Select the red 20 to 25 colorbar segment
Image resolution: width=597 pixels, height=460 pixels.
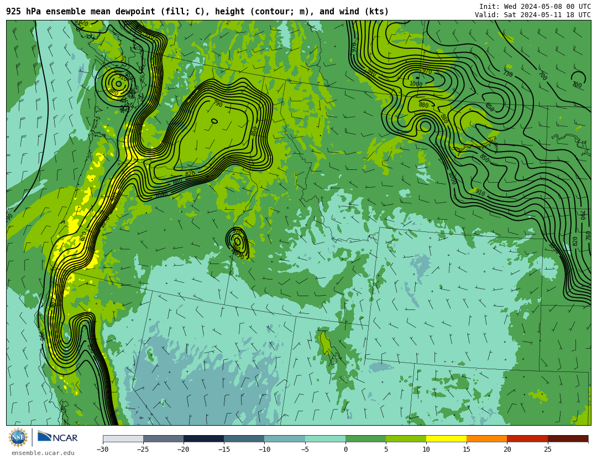(527, 438)
